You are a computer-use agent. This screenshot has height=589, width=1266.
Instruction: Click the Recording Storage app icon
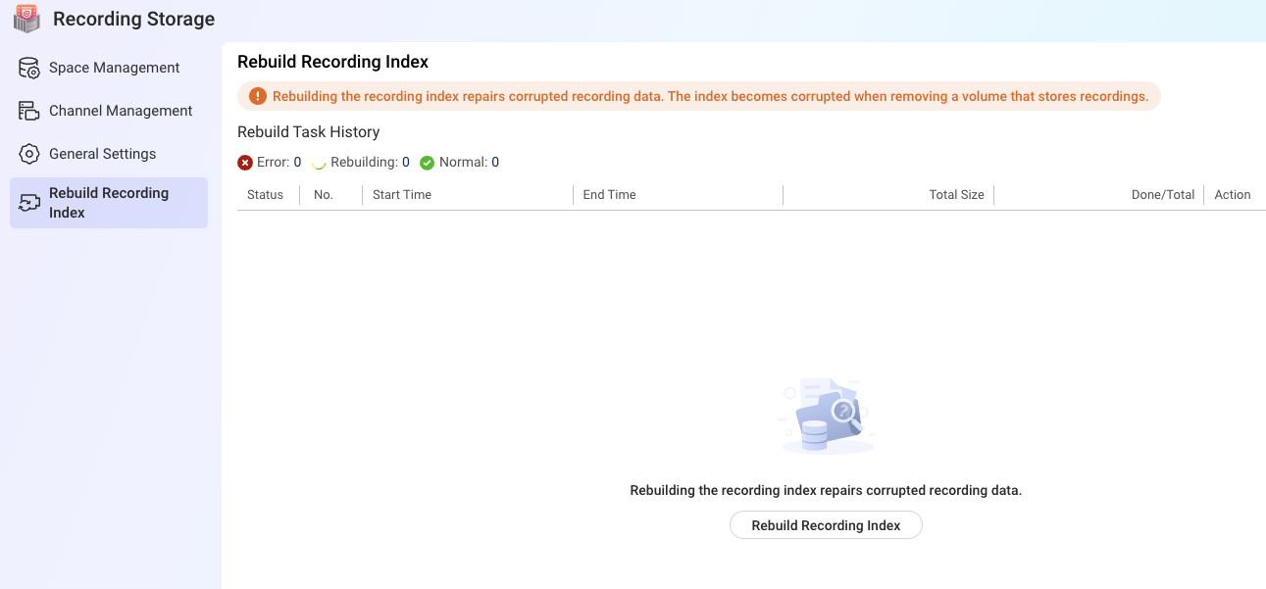point(26,19)
